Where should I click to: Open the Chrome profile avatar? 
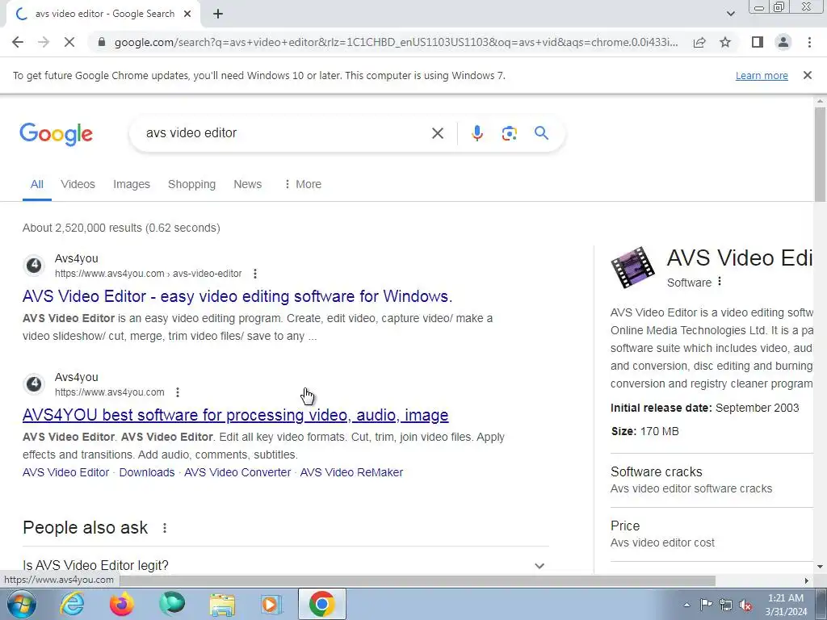pyautogui.click(x=783, y=42)
